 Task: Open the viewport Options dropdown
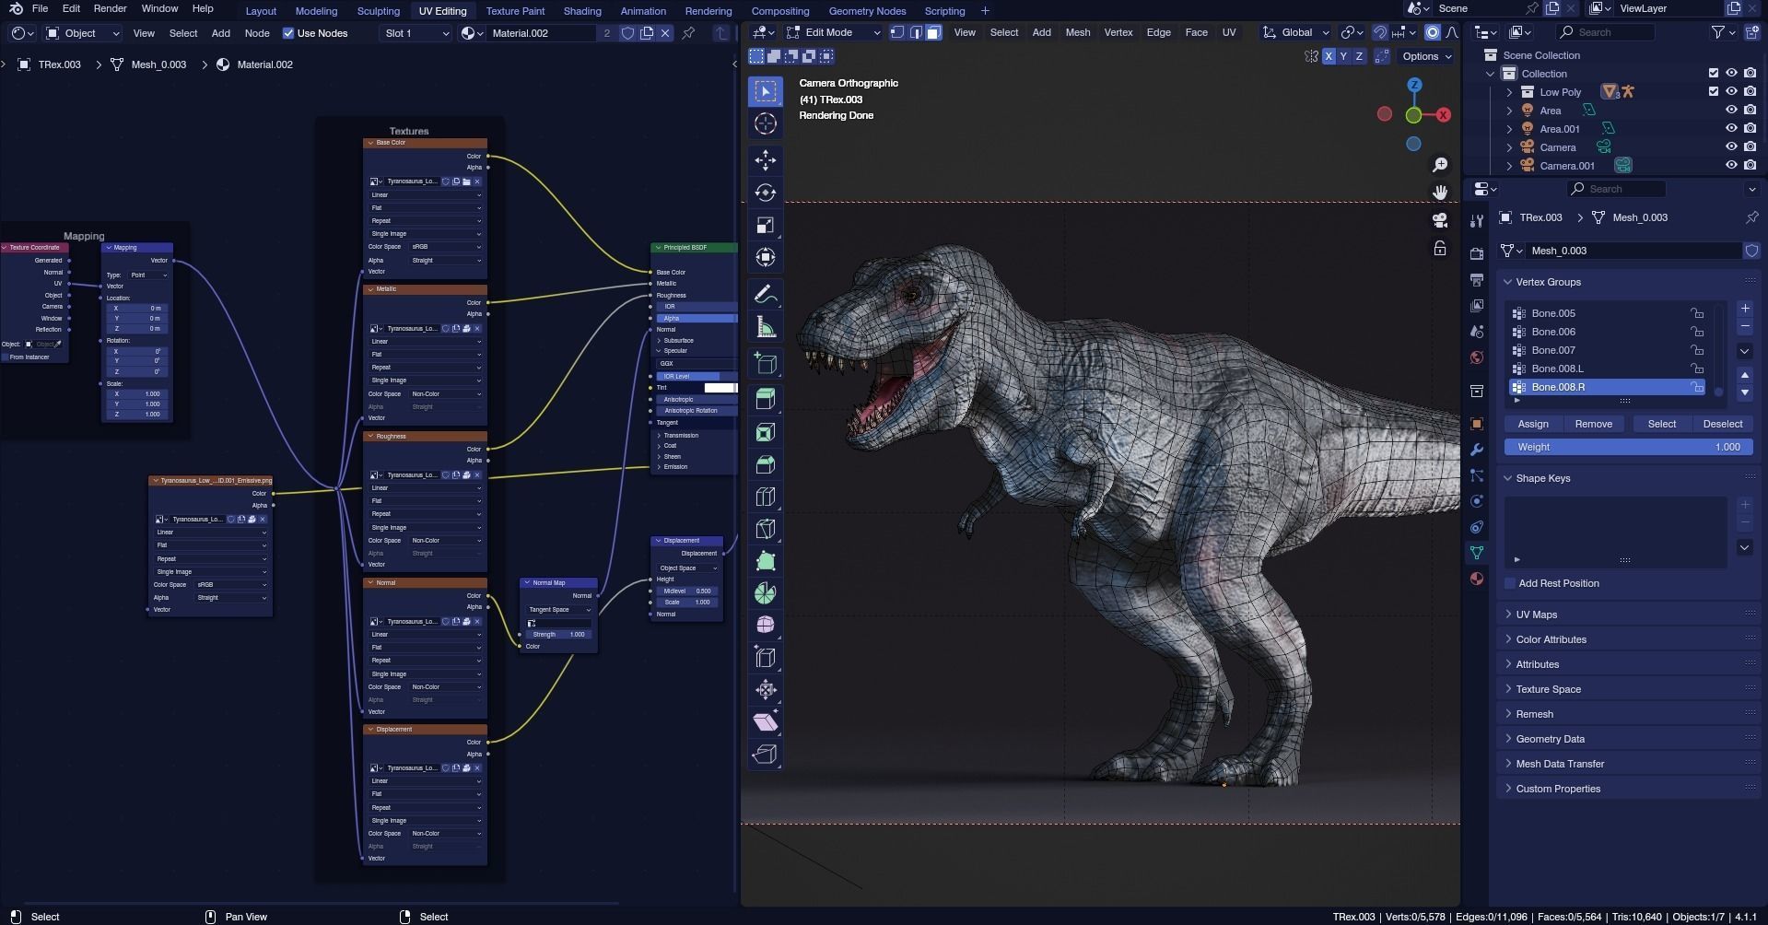pos(1425,56)
